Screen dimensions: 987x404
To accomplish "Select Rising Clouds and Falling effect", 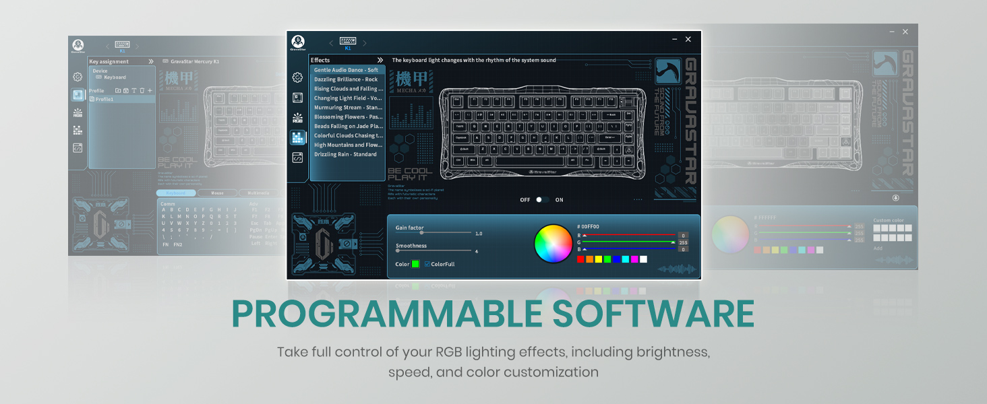I will [348, 89].
